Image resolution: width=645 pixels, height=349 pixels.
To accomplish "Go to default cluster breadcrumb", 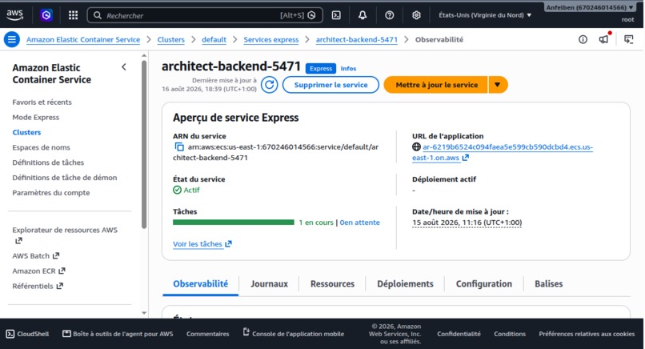I will pos(214,39).
